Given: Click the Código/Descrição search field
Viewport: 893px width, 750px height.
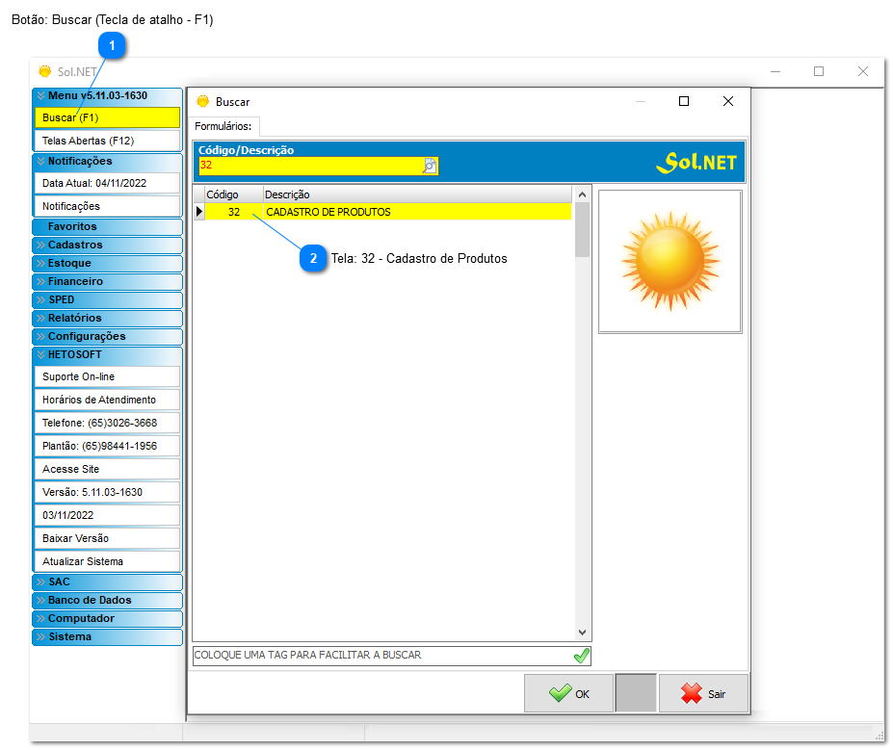Looking at the screenshot, I should (x=308, y=166).
